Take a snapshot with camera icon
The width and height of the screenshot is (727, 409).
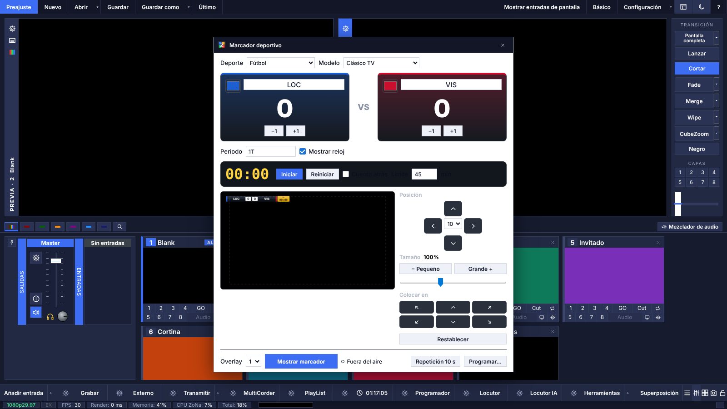(x=713, y=393)
